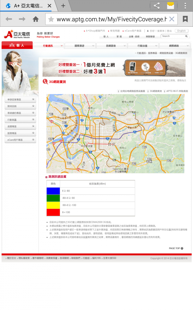
Task: Open the browser home page icon
Action: [36, 19]
